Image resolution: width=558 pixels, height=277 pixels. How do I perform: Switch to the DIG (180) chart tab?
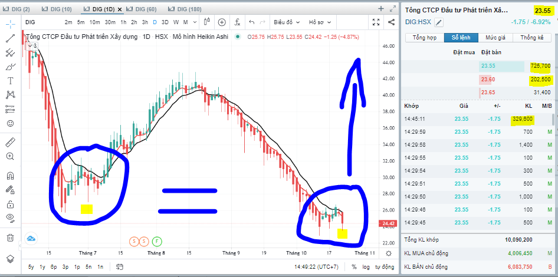[x=185, y=9]
